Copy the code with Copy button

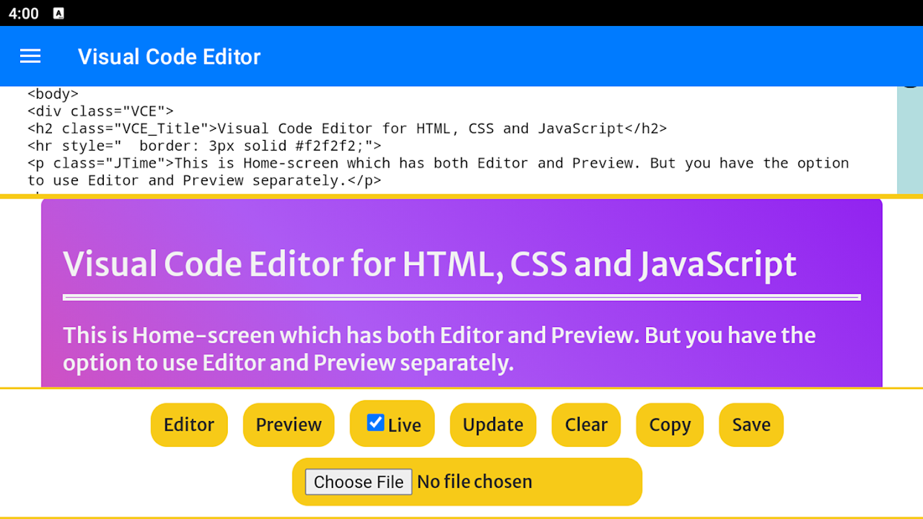[x=670, y=425]
